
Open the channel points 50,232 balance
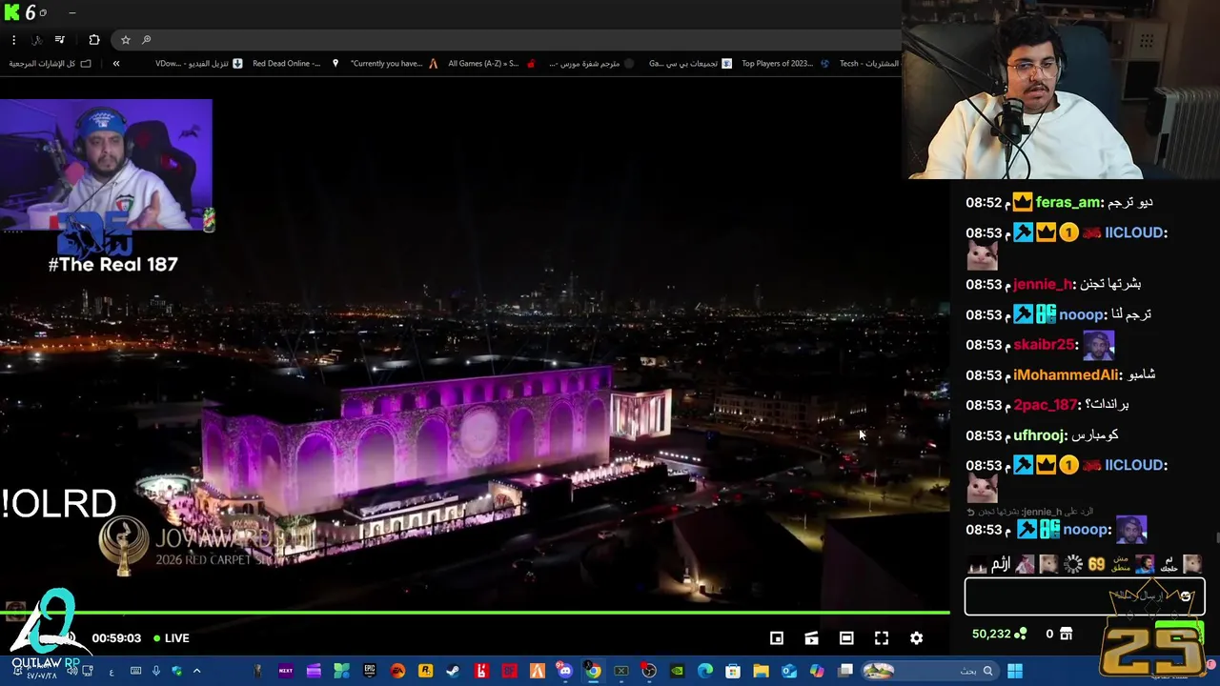[x=999, y=634]
